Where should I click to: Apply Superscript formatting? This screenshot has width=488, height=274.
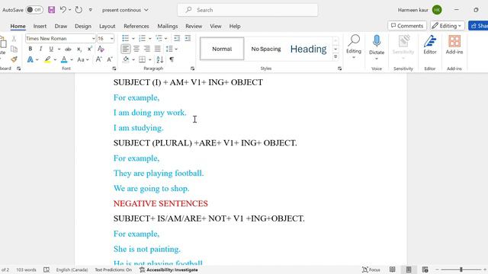[x=90, y=49]
